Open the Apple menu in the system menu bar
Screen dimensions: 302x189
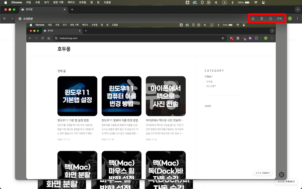coord(6,3)
